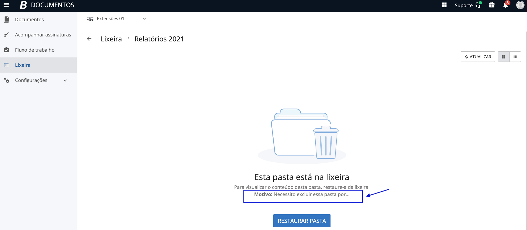This screenshot has height=230, width=527.
Task: Click the Suporte headset icon
Action: pyautogui.click(x=478, y=5)
